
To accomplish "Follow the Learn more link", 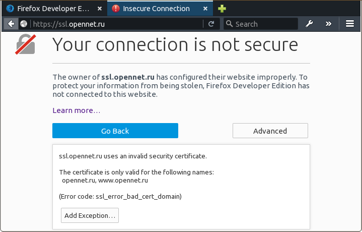I will (x=77, y=110).
